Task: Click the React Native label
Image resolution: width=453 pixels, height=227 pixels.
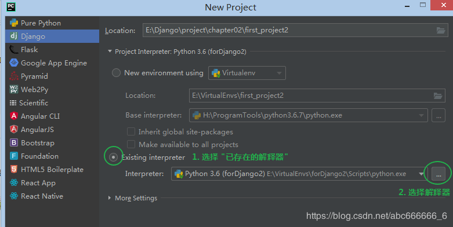Action: [x=42, y=196]
